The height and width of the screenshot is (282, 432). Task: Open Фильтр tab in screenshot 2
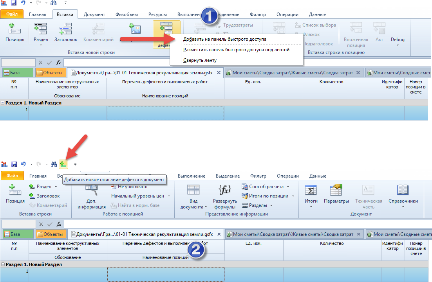[x=258, y=176]
